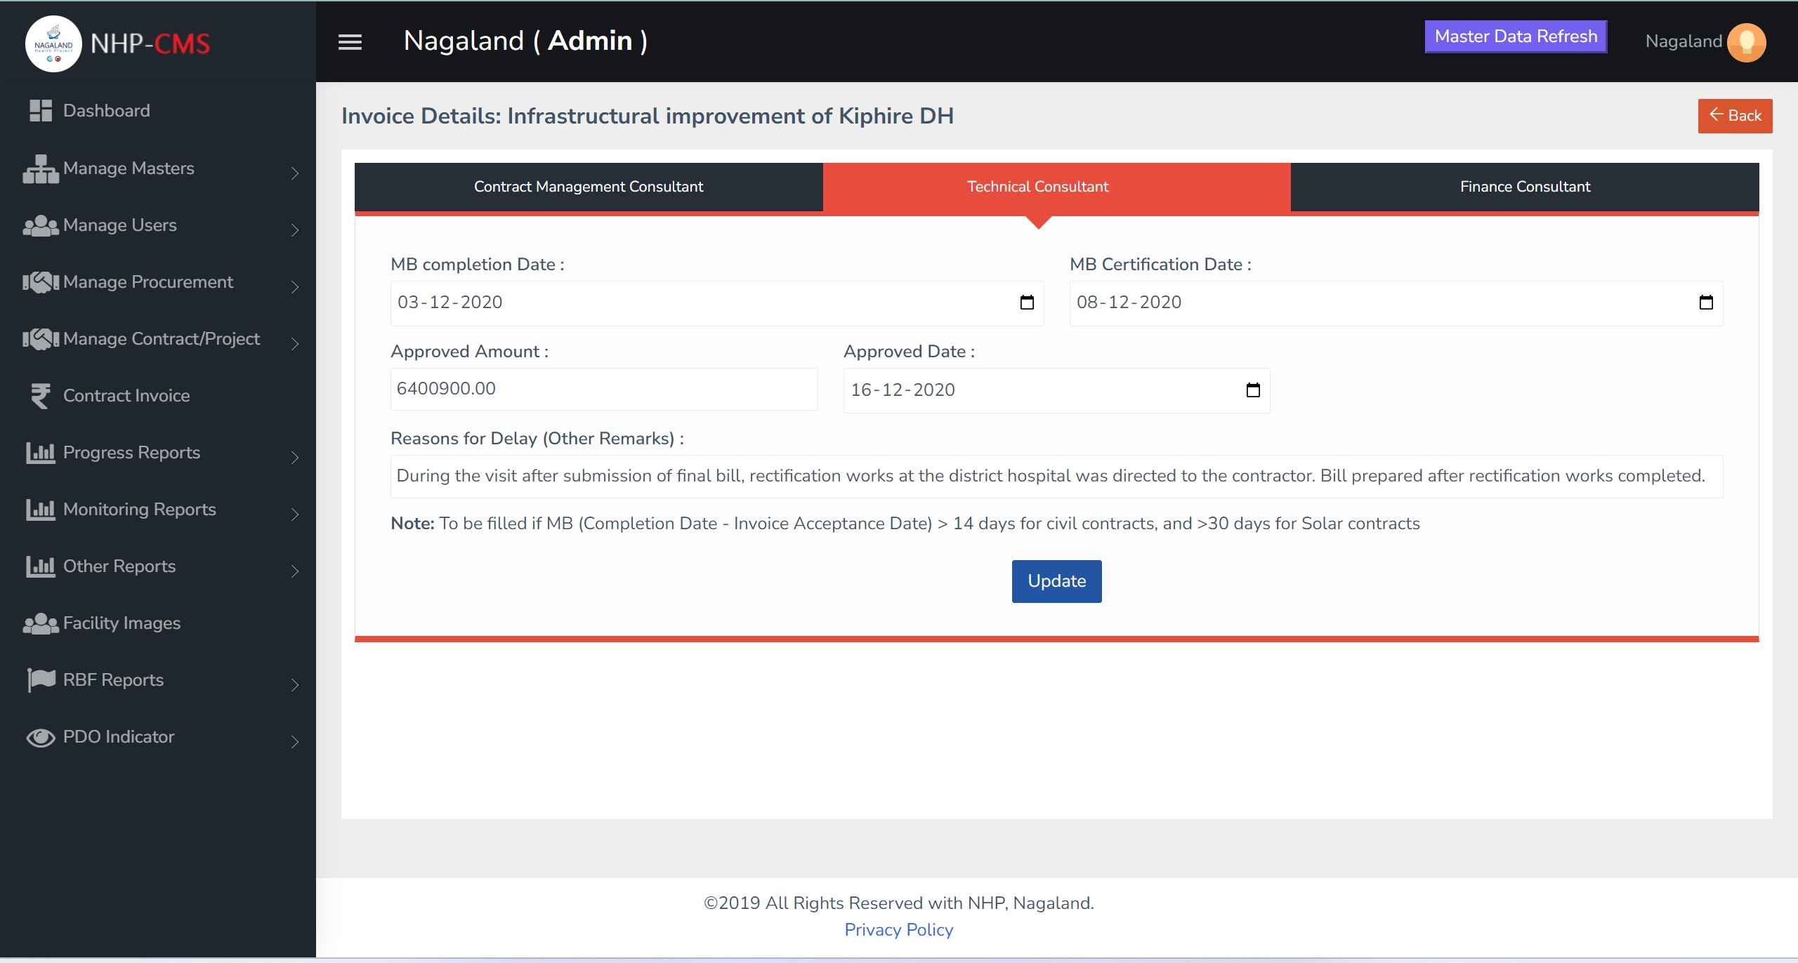Expand the Manage Users submenu chevron

[x=295, y=230]
